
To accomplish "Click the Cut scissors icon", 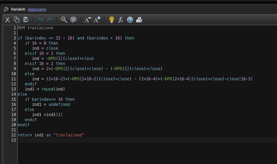I will click(7, 20).
